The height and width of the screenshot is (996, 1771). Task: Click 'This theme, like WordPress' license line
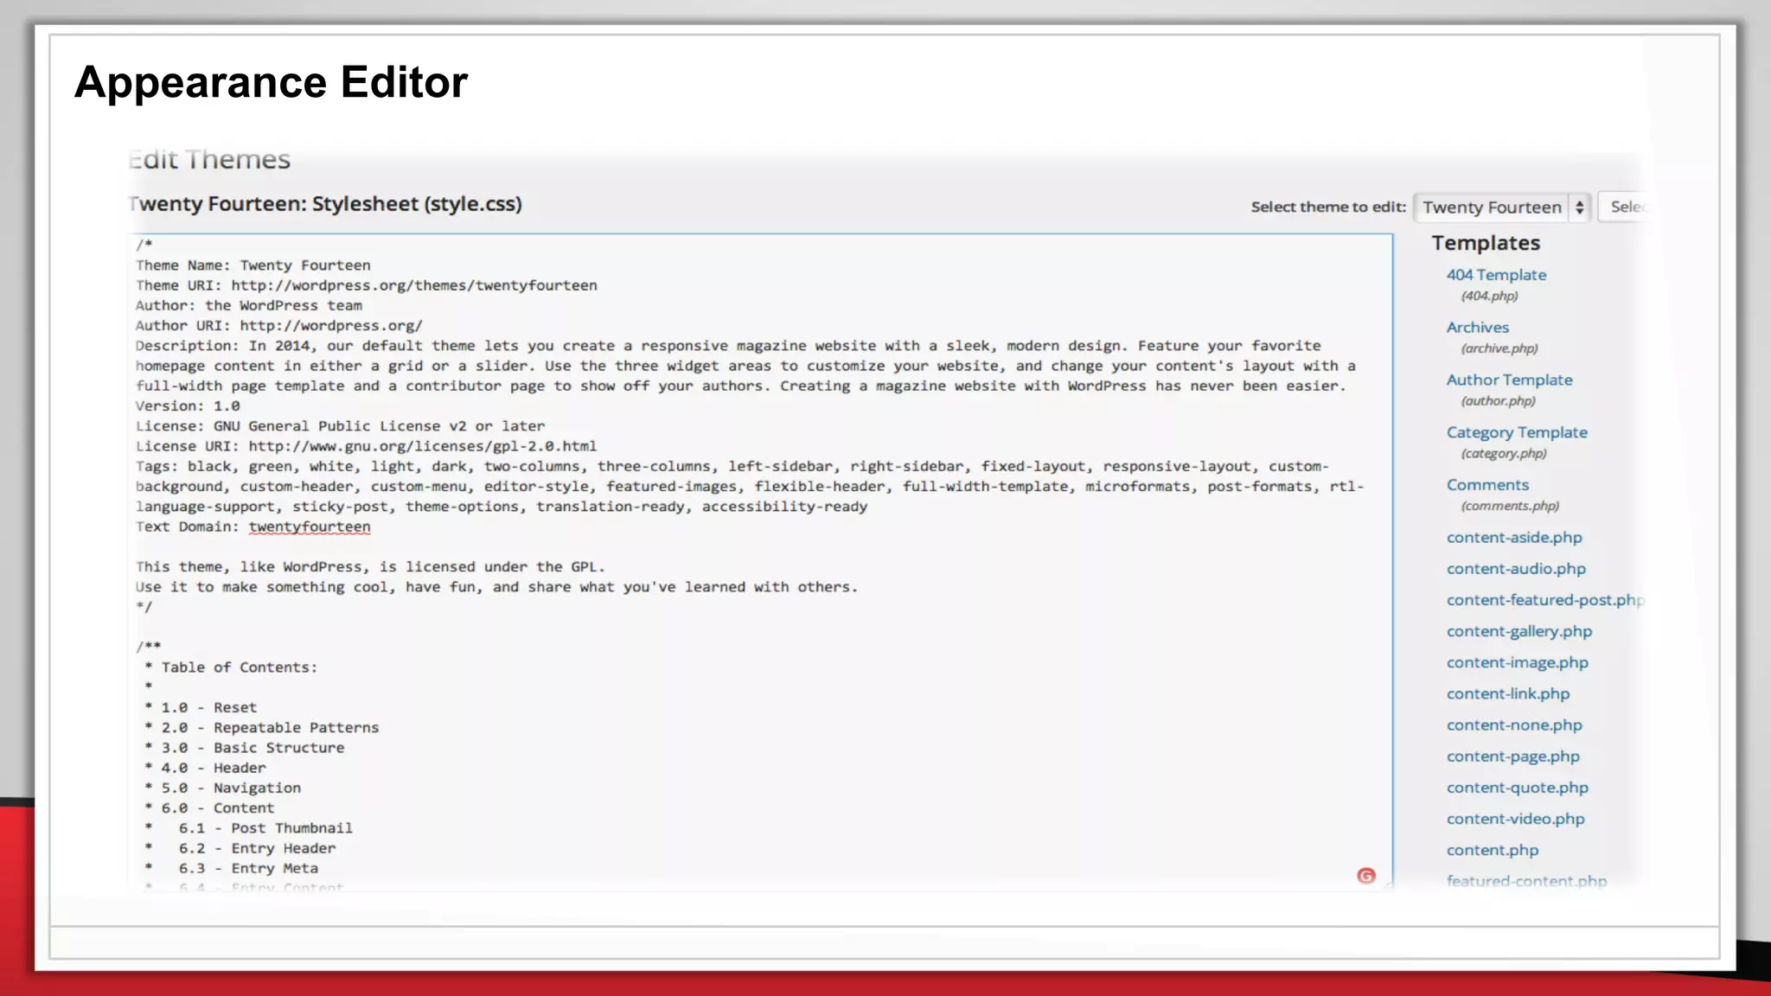tap(370, 567)
